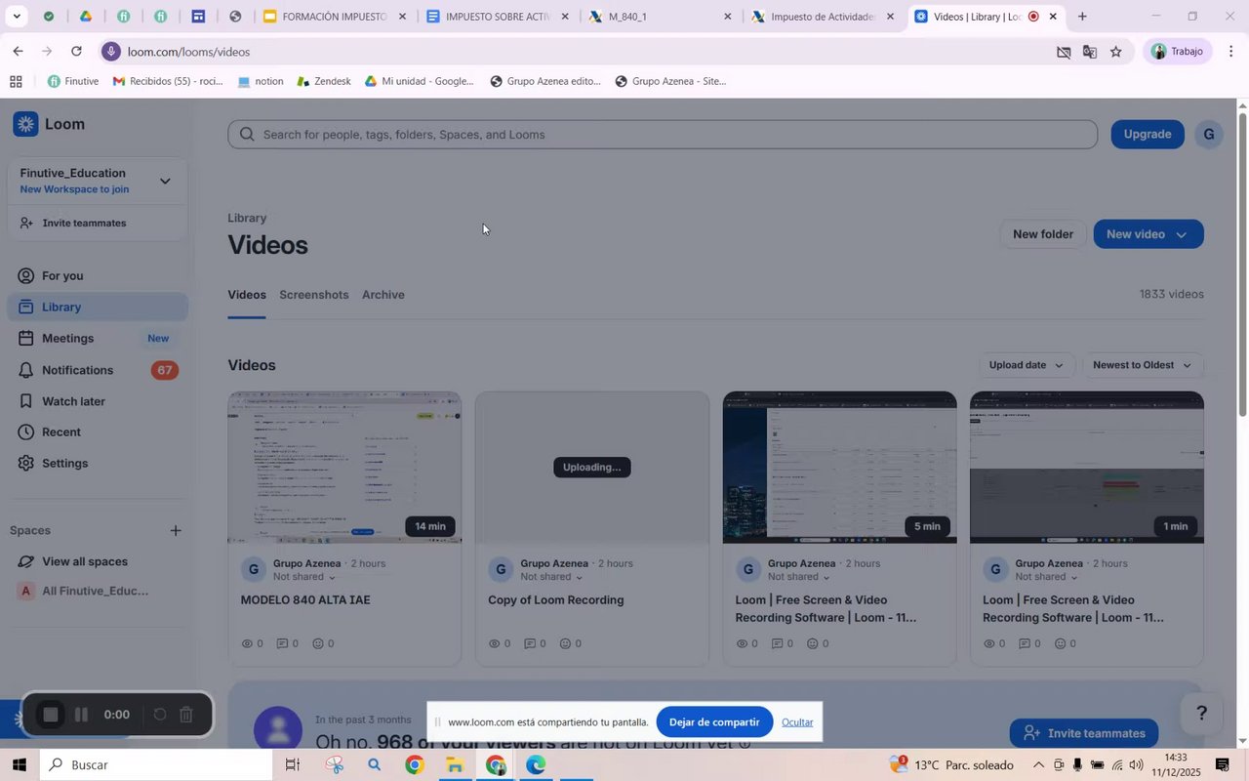Image resolution: width=1249 pixels, height=781 pixels.
Task: Click the Loom search field
Action: tap(663, 135)
